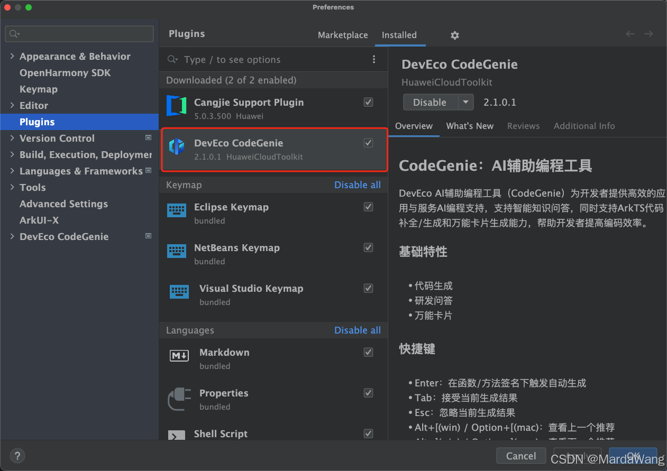Expand the Version Control tree node
The height and width of the screenshot is (471, 667).
[12, 138]
